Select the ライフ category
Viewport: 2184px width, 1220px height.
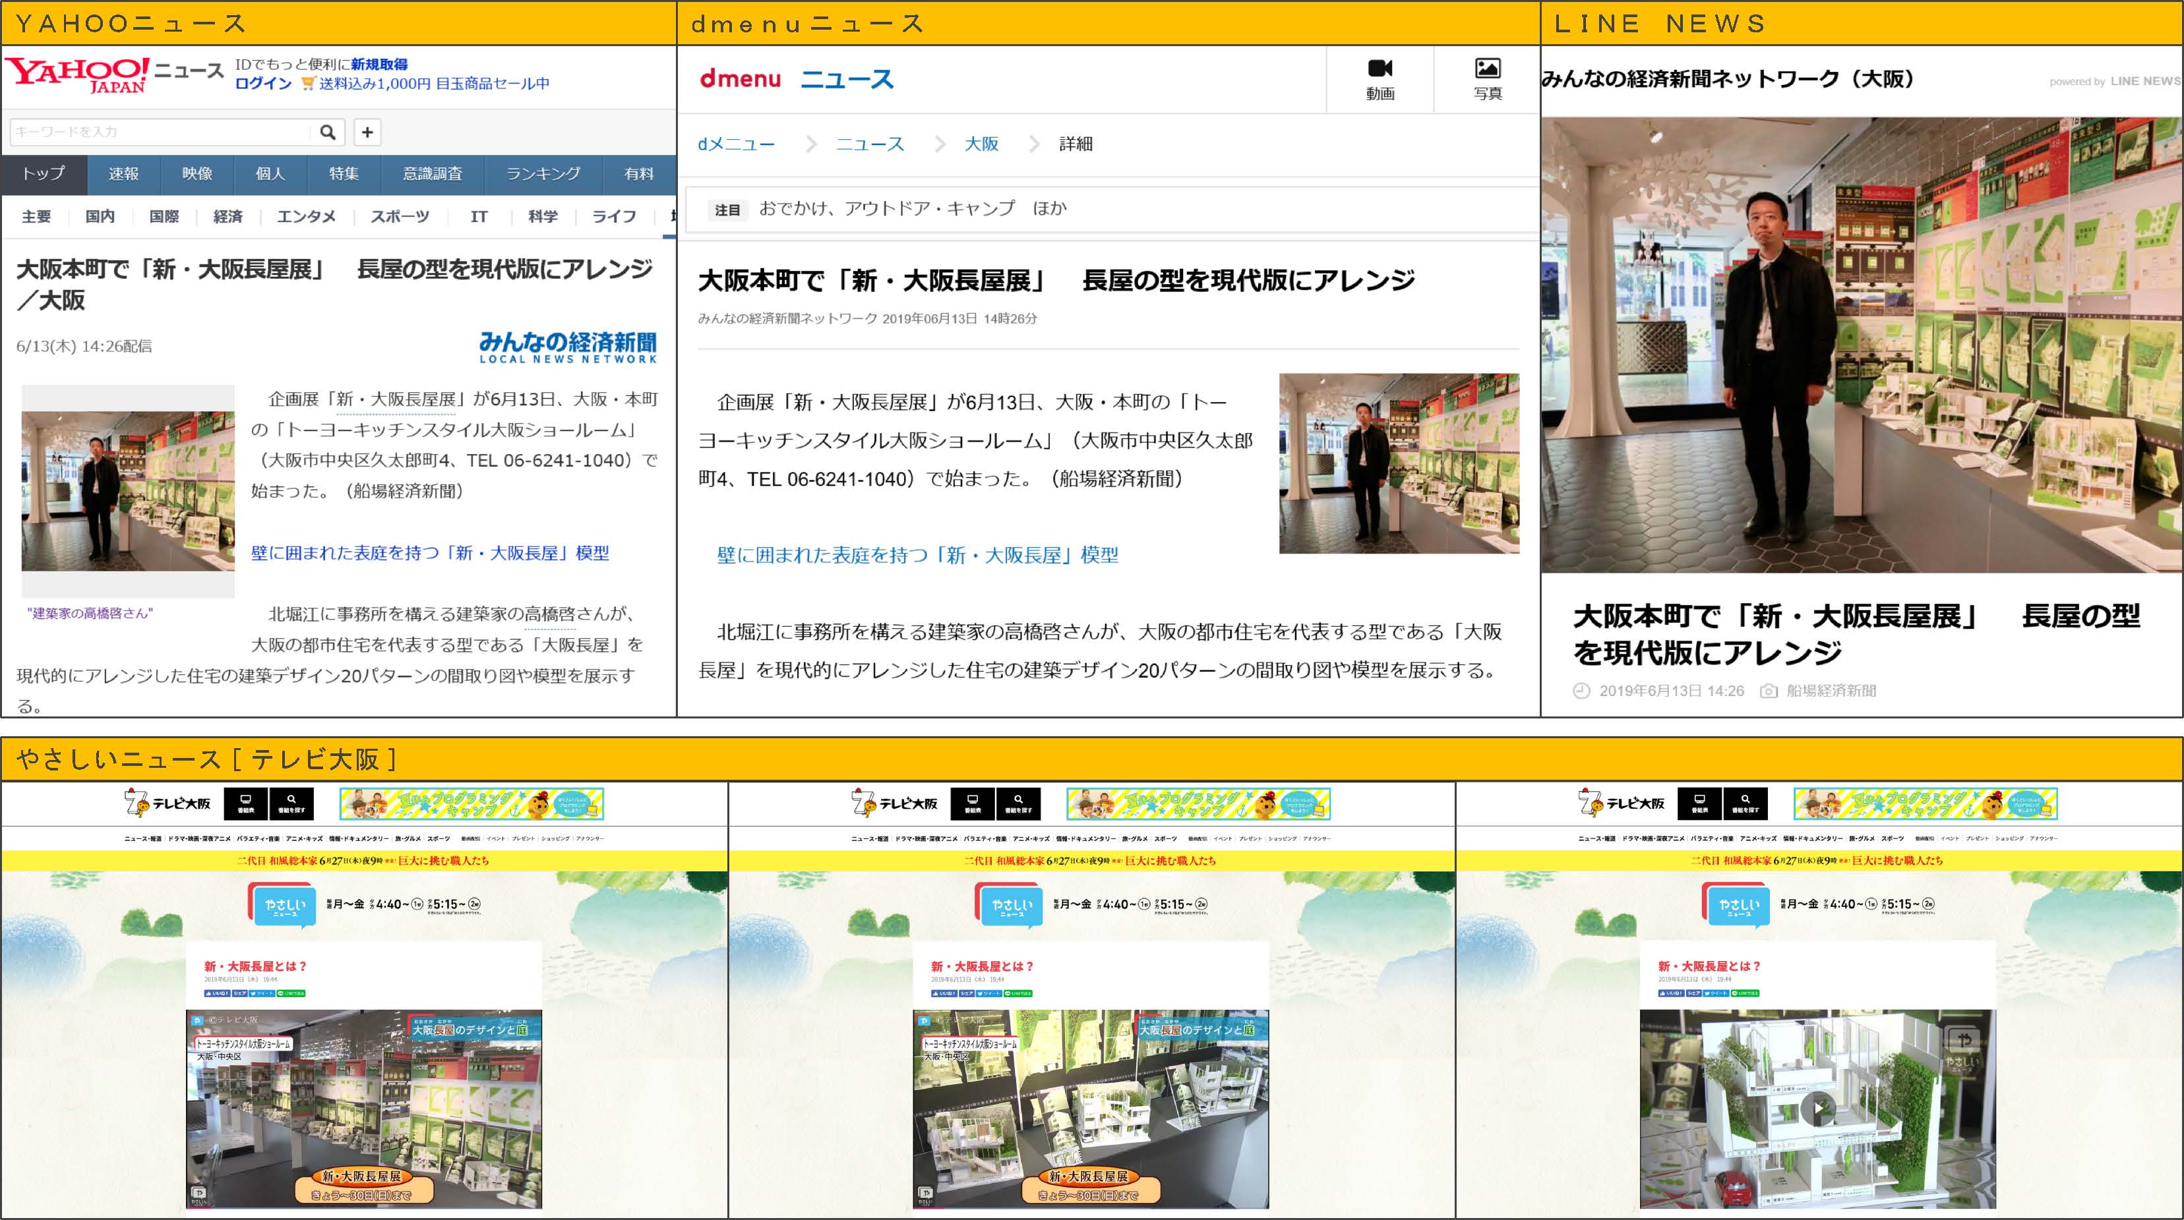click(x=614, y=217)
